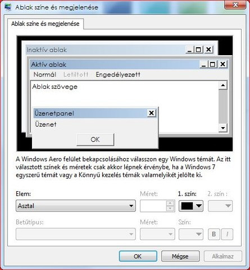The image size is (250, 270).
Task: Click the Aktív ablak maximize icon in preview
Action: coord(212,64)
